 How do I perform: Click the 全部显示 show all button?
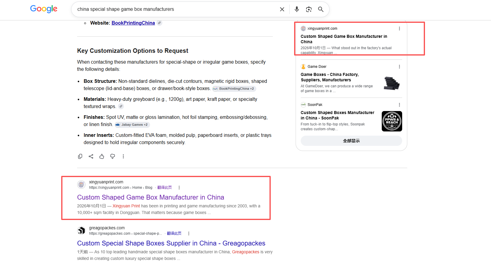(x=351, y=141)
